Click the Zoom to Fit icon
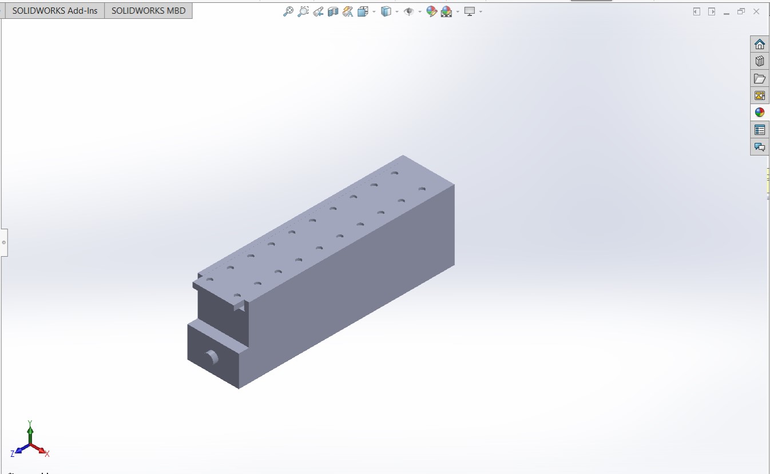 pos(288,11)
